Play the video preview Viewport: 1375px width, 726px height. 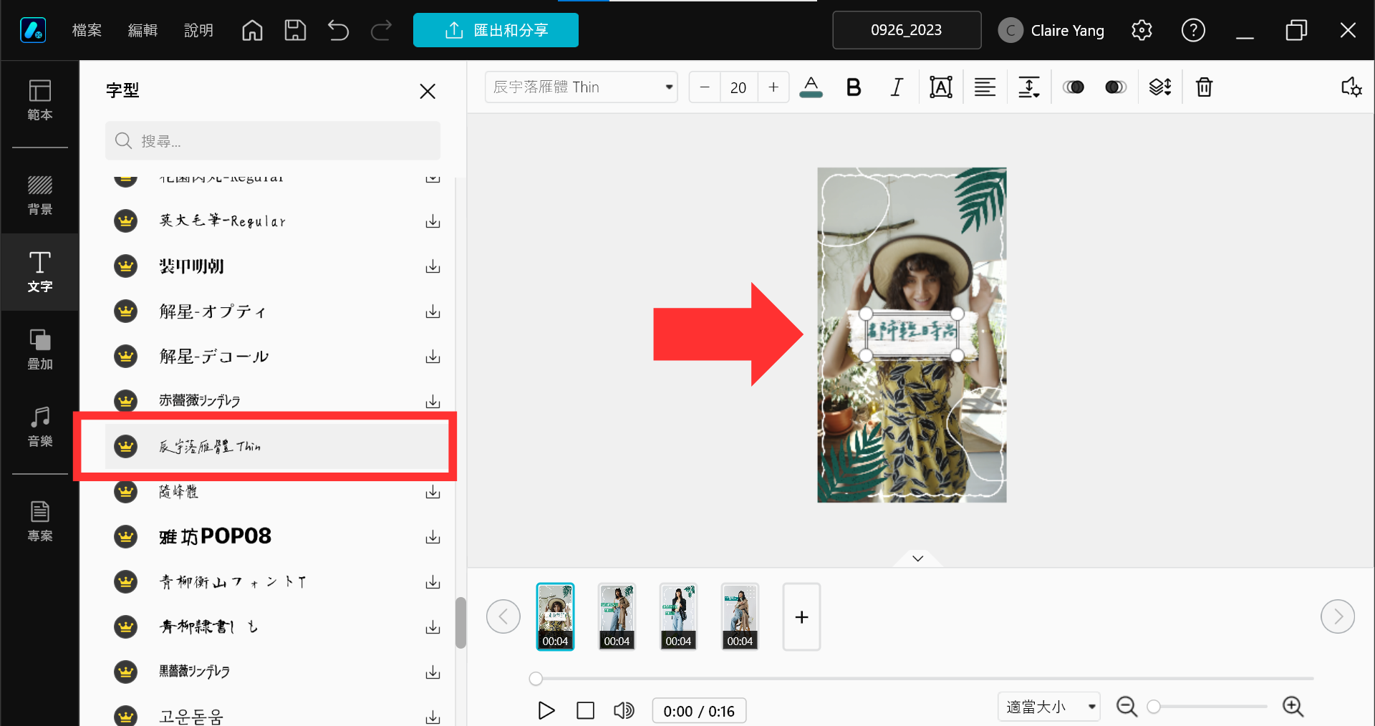point(546,710)
